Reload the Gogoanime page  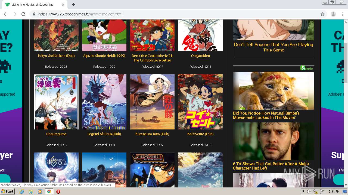click(x=23, y=14)
